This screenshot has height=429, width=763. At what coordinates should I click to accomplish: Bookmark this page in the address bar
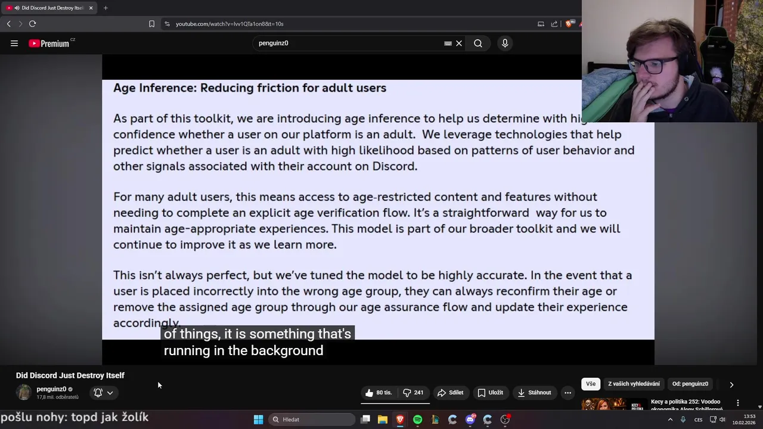[x=151, y=24]
